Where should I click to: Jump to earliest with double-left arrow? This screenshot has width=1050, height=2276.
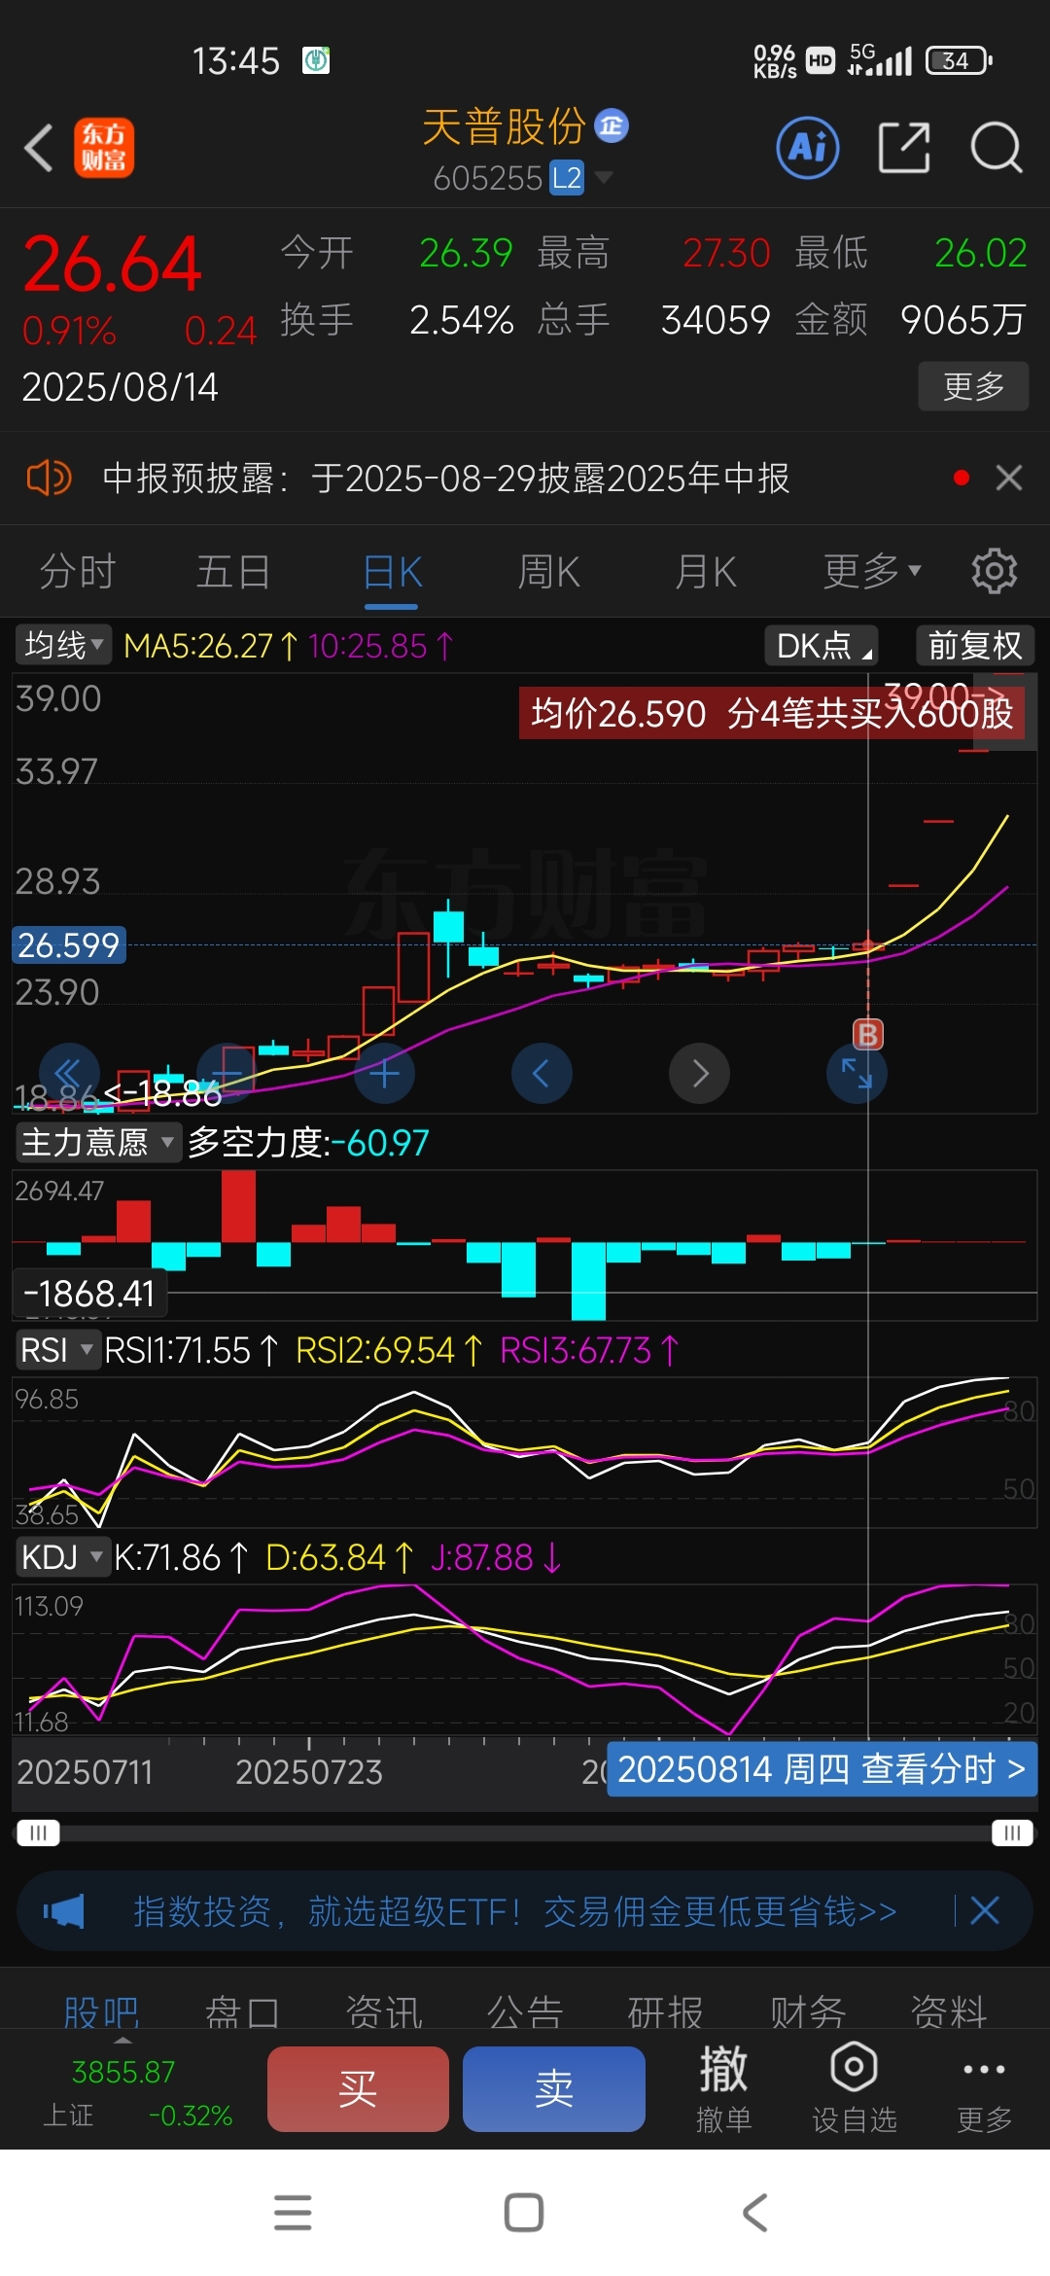coord(69,1073)
